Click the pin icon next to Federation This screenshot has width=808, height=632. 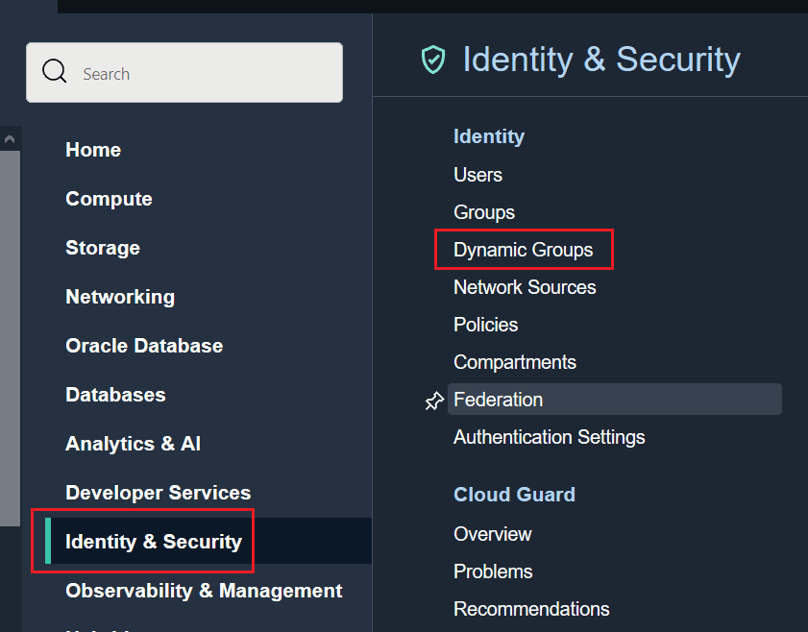tap(433, 401)
